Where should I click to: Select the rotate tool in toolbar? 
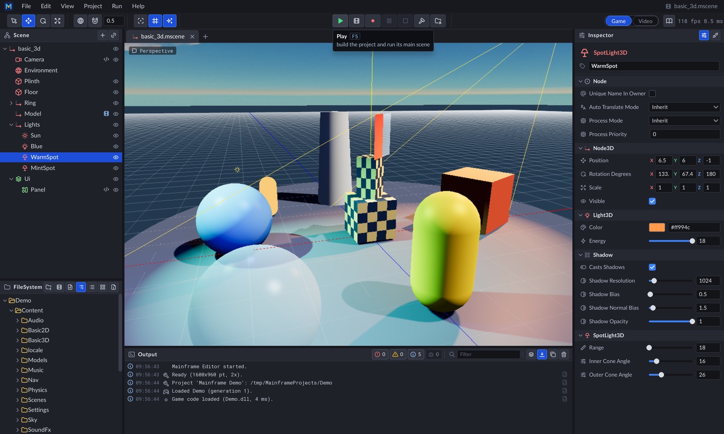[43, 21]
